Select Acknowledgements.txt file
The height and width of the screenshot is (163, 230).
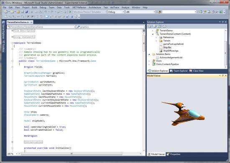pos(171,57)
